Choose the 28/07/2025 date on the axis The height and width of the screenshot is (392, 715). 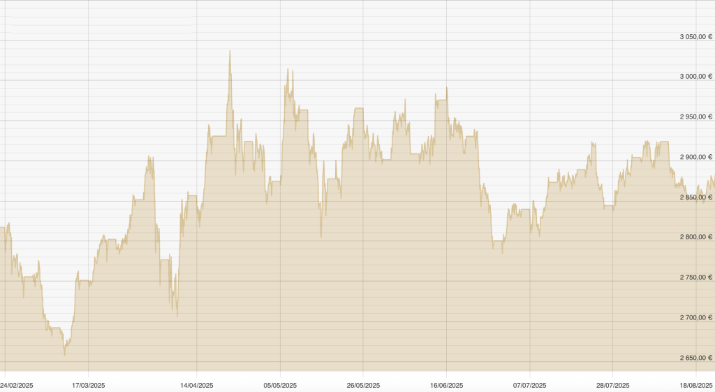click(612, 384)
